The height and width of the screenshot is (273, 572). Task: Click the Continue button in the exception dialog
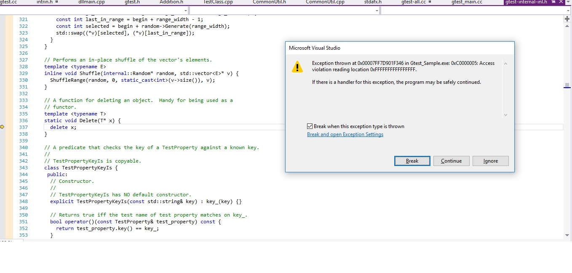(451, 161)
